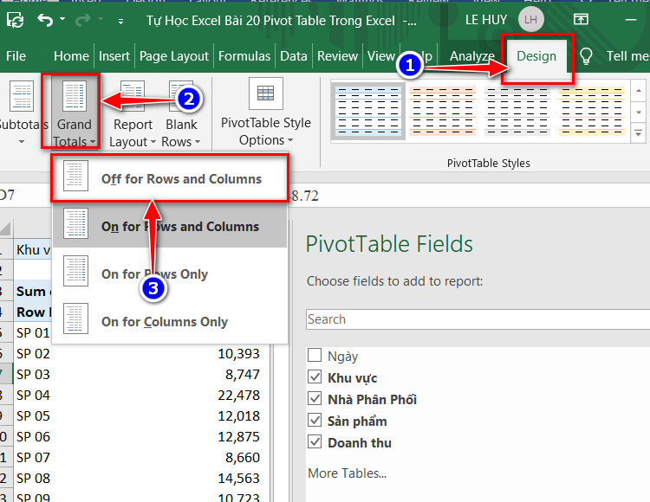Switch to the View tab
The height and width of the screenshot is (502, 650).
(x=381, y=56)
